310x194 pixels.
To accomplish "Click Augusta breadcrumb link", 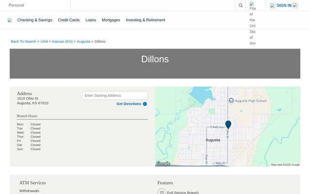I will (x=83, y=41).
